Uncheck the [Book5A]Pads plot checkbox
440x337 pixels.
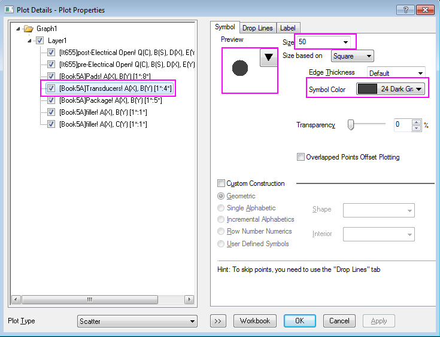[x=51, y=76]
